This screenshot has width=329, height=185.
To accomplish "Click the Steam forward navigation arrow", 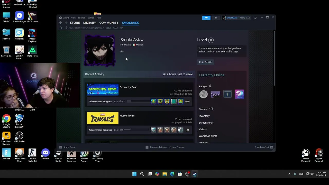I will (66, 23).
